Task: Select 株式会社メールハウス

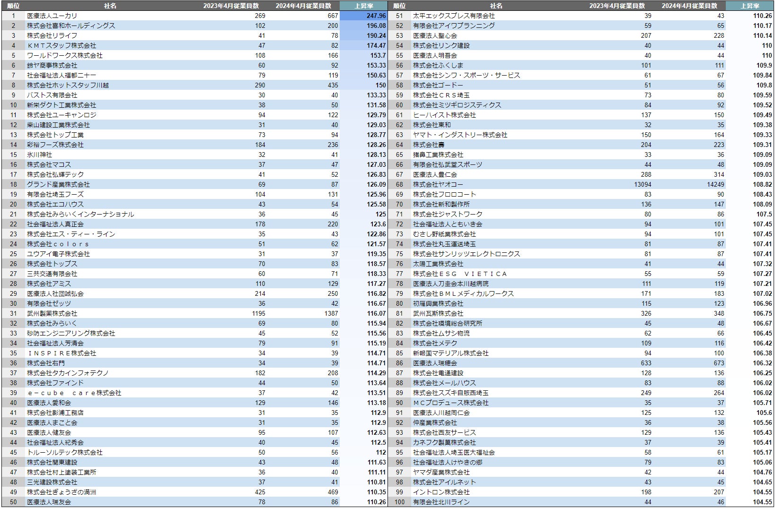Action: (x=444, y=383)
